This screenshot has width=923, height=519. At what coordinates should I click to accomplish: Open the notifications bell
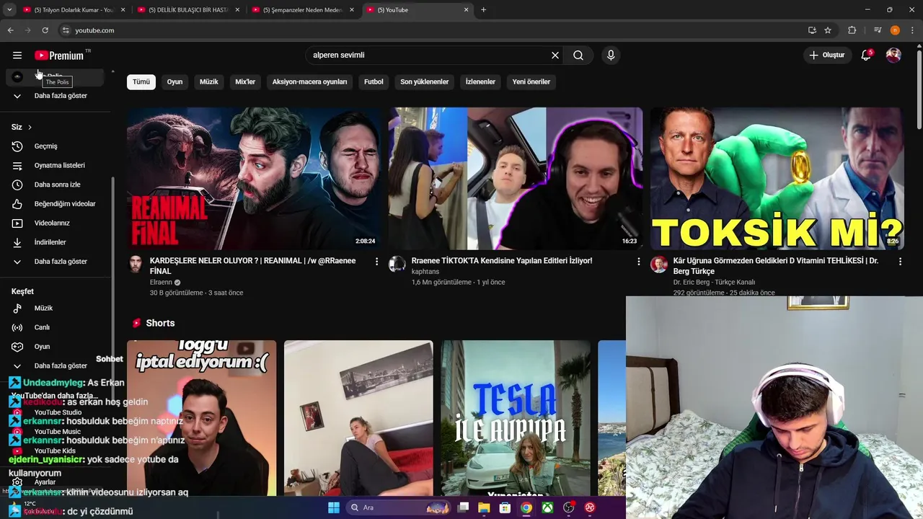click(867, 56)
